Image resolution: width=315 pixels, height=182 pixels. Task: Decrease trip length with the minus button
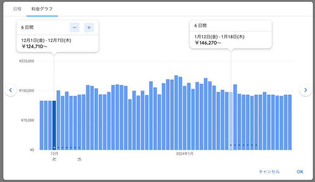74,28
